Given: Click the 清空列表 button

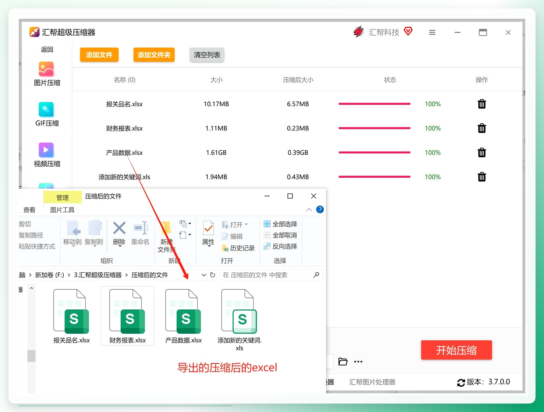Looking at the screenshot, I should pos(207,55).
